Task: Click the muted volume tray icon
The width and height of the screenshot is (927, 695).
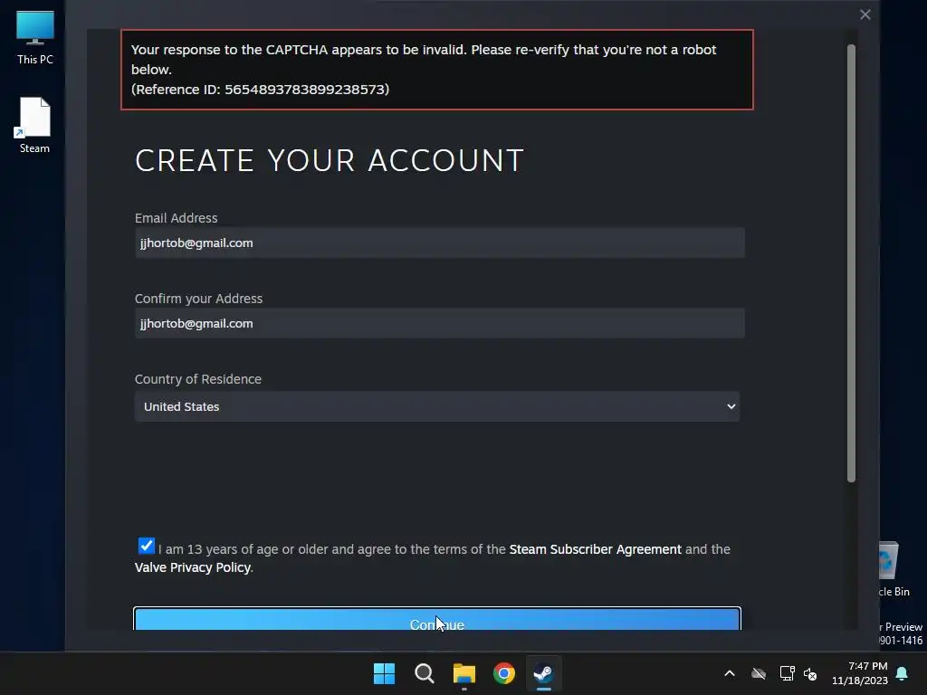Action: pos(810,673)
